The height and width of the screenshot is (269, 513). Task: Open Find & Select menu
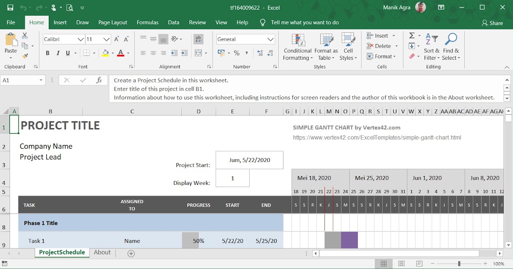click(451, 47)
